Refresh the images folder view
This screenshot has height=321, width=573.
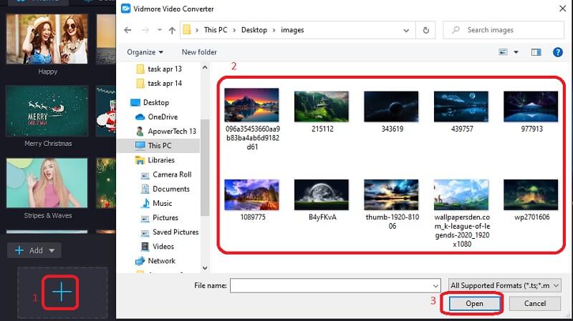pos(427,30)
